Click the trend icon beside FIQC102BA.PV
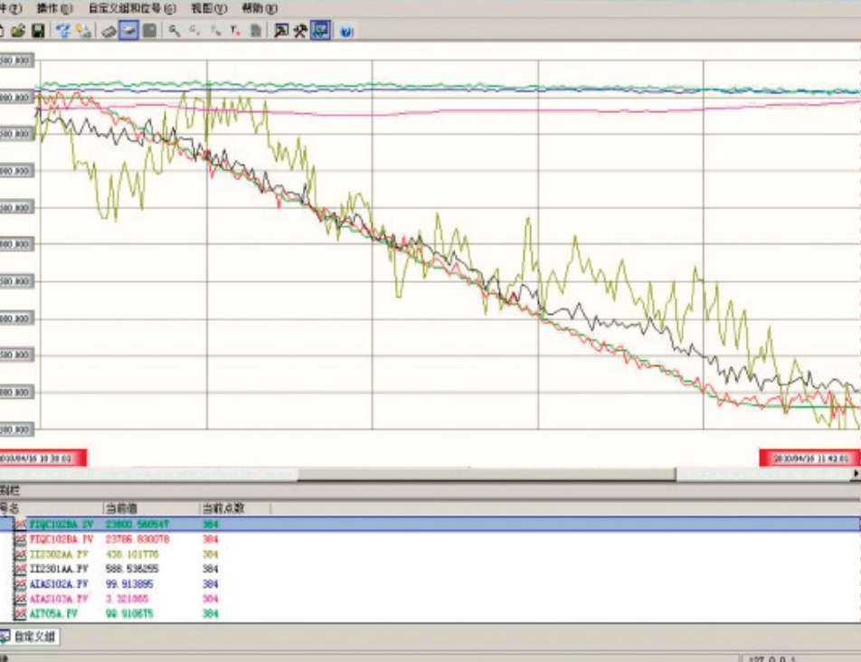861x662 pixels. coord(21,539)
